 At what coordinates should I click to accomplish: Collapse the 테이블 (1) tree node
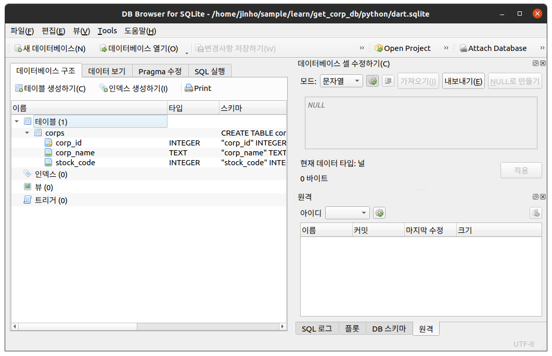click(17, 122)
